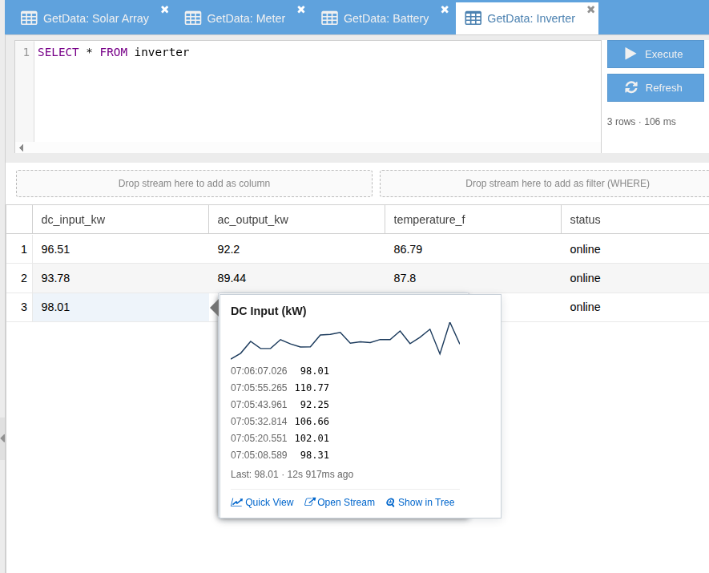Screen dimensions: 709x573
Task: Click row number 1
Action: coord(19,249)
